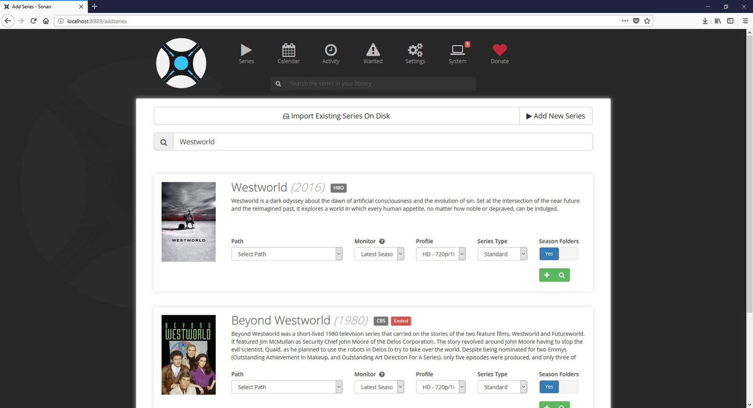Open the Settings gears icon
The image size is (753, 408).
point(415,50)
